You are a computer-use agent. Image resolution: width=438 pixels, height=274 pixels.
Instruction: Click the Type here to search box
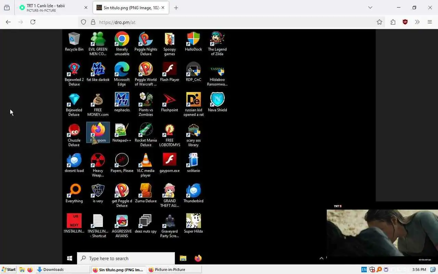point(126,258)
